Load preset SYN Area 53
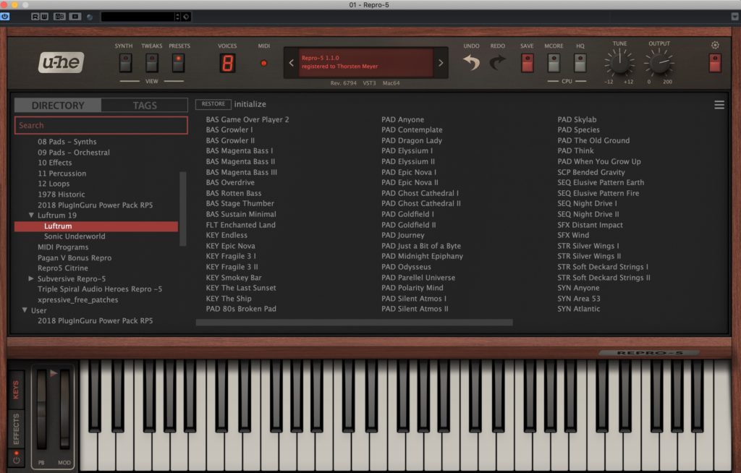The height and width of the screenshot is (473, 741). tap(578, 298)
